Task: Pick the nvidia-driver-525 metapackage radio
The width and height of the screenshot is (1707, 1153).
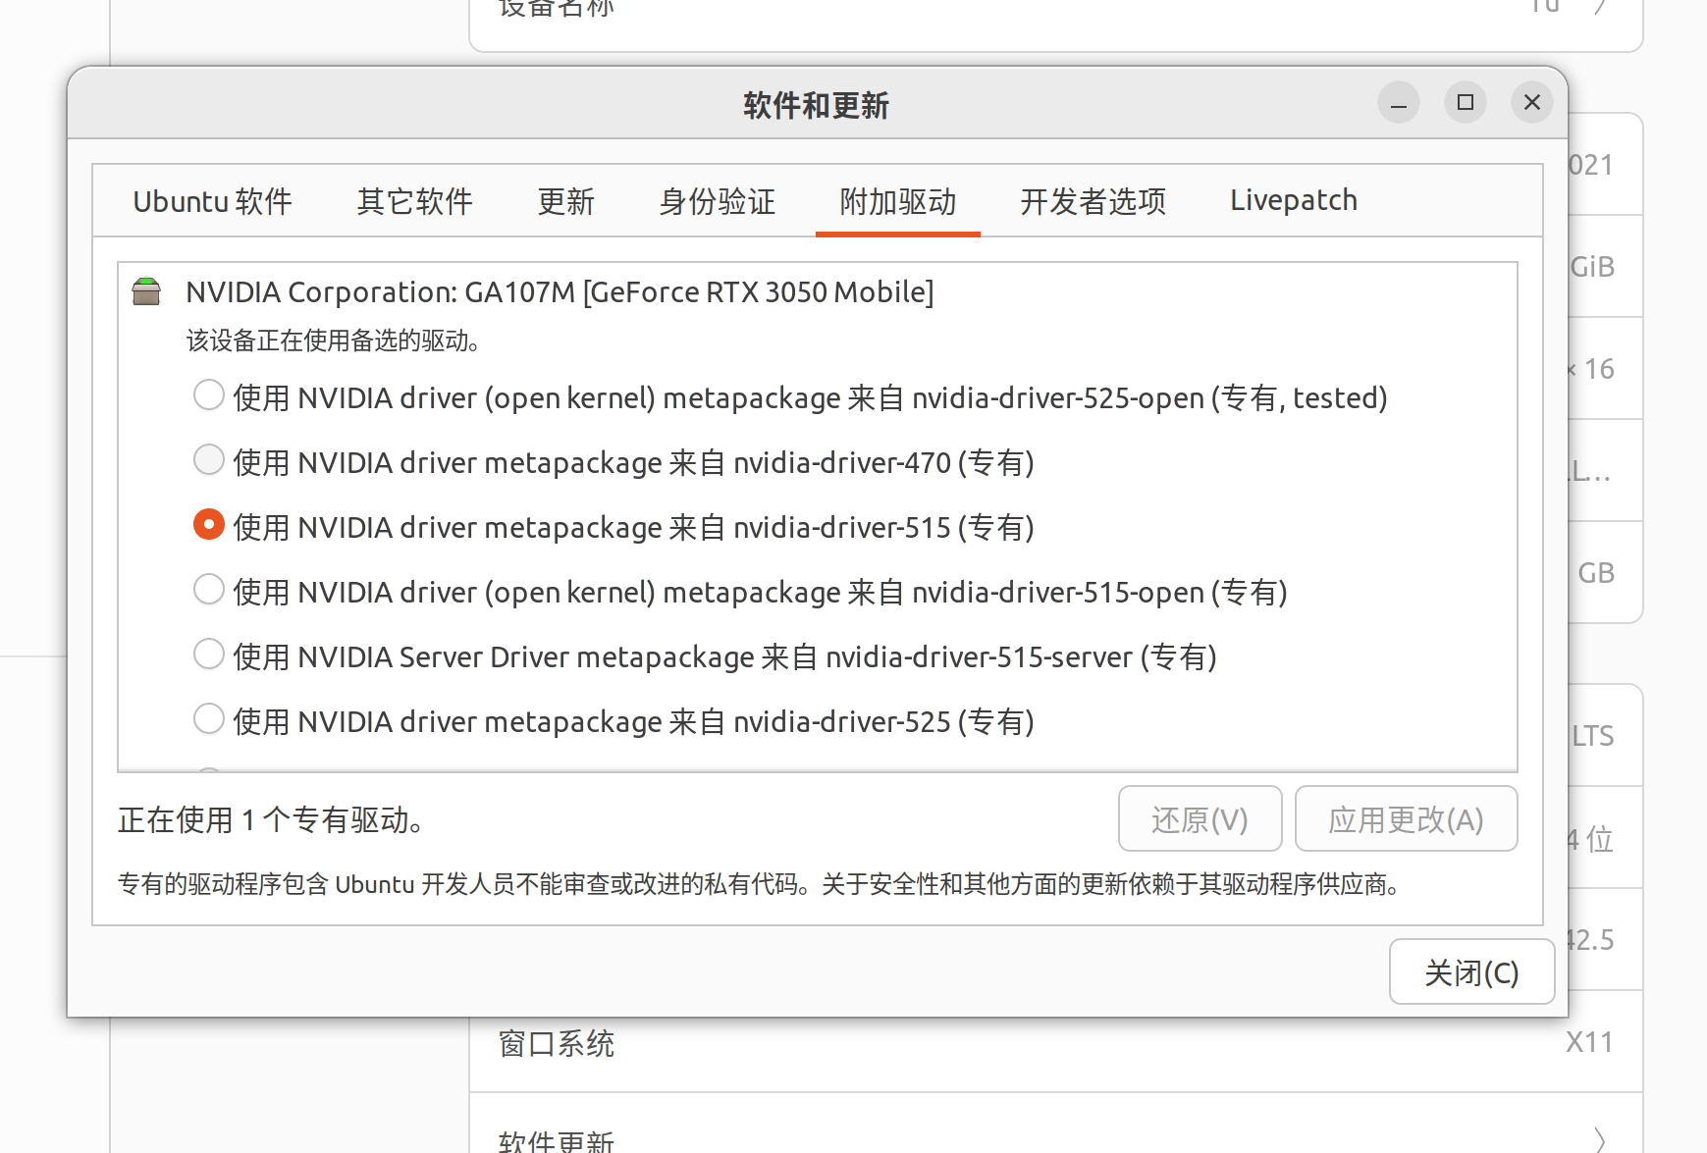Action: 208,719
